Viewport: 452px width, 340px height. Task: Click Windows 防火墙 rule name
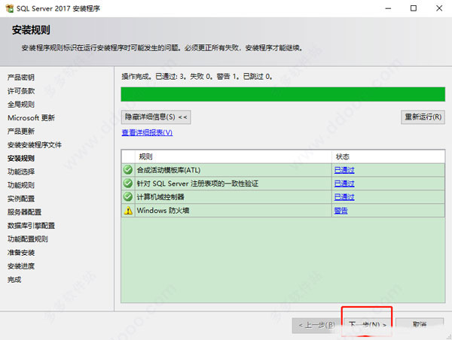tap(163, 211)
